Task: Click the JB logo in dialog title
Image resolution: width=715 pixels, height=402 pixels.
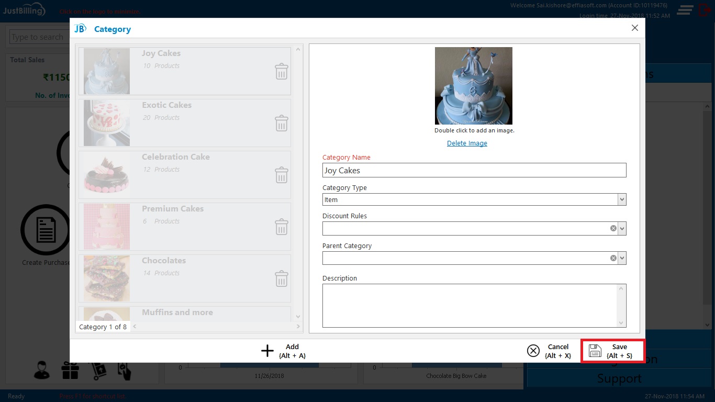Action: coord(80,29)
